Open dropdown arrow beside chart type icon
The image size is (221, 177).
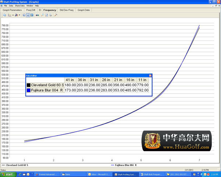[x=13, y=15]
